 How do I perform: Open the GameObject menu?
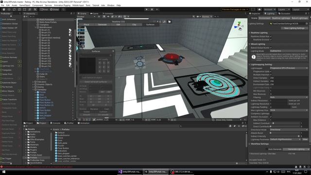[x=25, y=5]
